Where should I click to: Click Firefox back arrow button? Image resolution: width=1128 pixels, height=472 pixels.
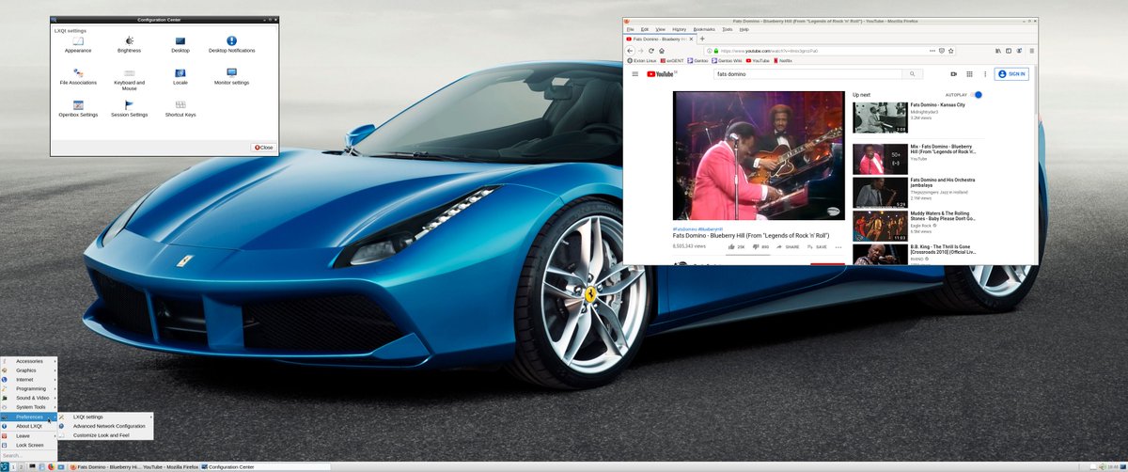[630, 50]
